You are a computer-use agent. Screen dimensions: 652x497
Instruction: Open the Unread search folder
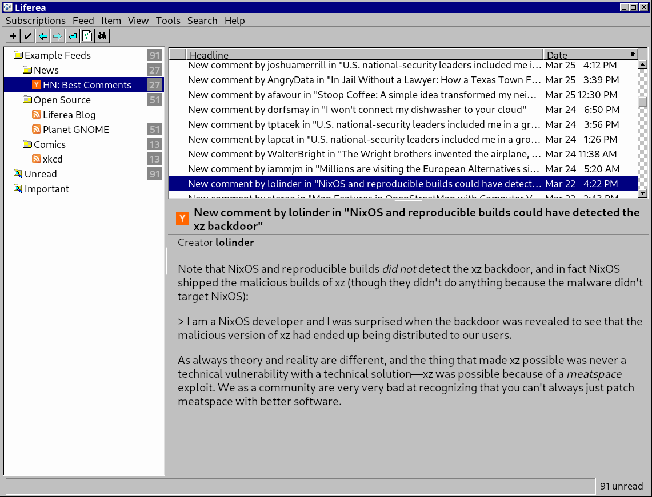click(x=40, y=174)
